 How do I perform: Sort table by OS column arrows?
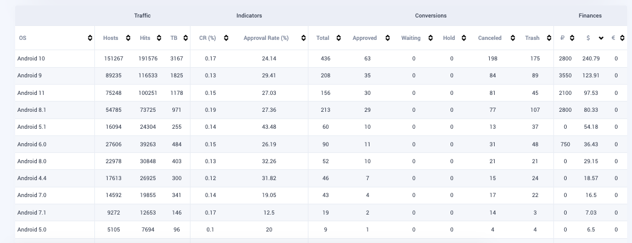90,38
